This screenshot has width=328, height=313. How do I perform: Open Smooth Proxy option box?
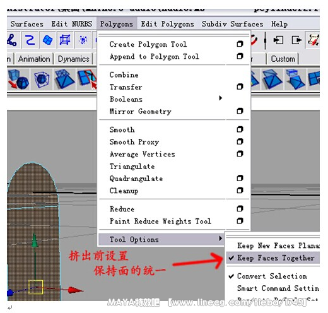pyautogui.click(x=240, y=141)
